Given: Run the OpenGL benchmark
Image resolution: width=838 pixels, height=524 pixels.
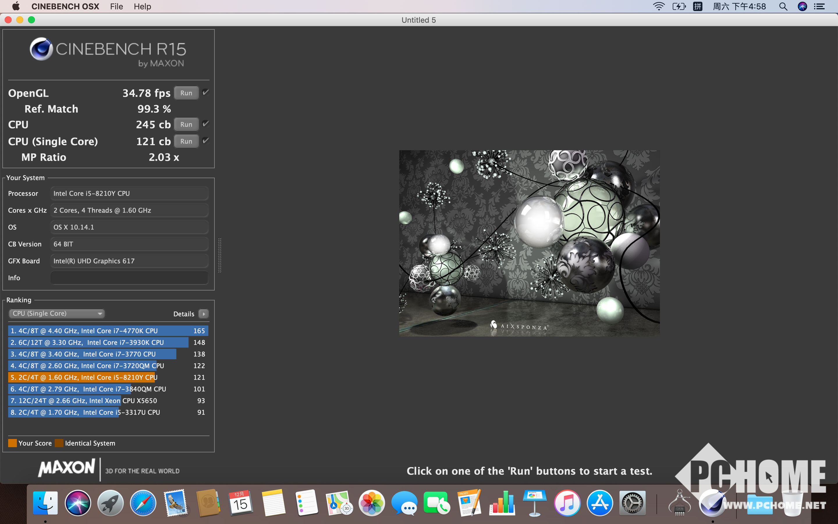Looking at the screenshot, I should [186, 93].
